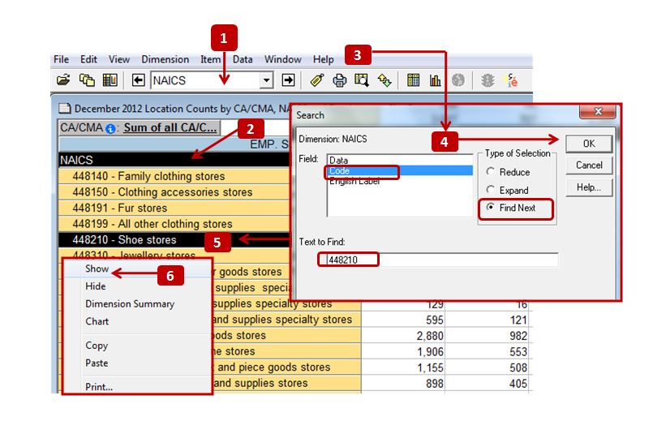Open the Item menu
Screen dimensions: 653x434
pos(210,59)
